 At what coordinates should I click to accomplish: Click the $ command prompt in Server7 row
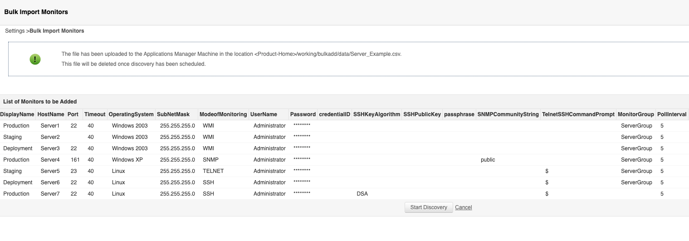pyautogui.click(x=547, y=194)
